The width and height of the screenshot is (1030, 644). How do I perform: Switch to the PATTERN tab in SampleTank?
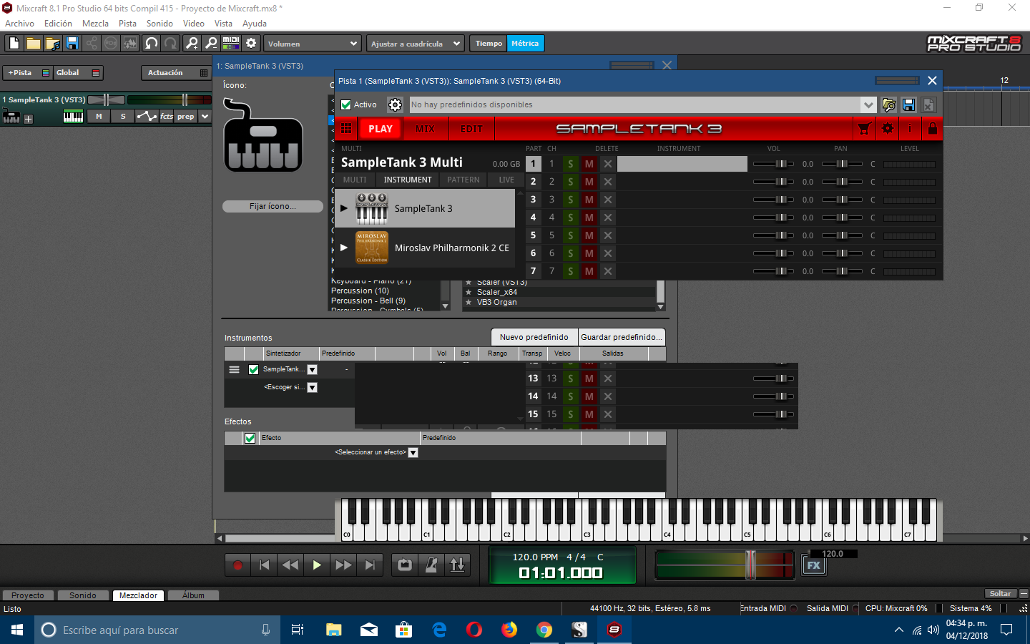pyautogui.click(x=463, y=180)
